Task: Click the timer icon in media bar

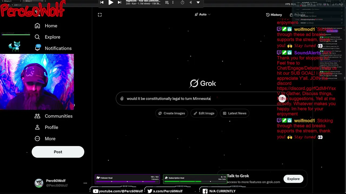Action: coord(182,2)
